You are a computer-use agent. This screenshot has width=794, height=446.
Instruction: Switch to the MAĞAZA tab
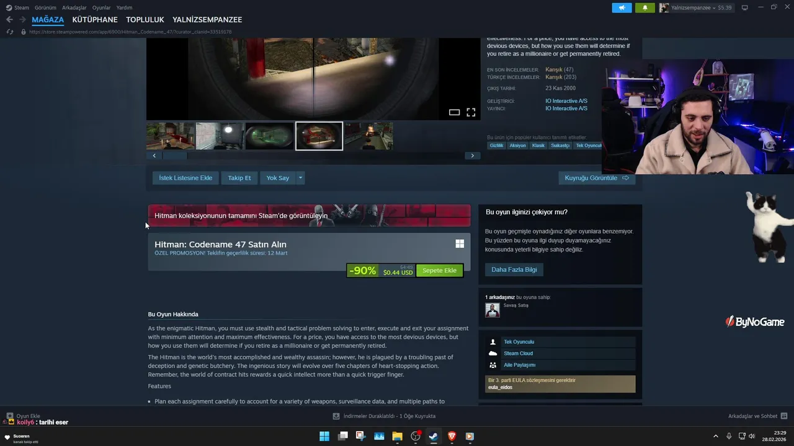(48, 20)
